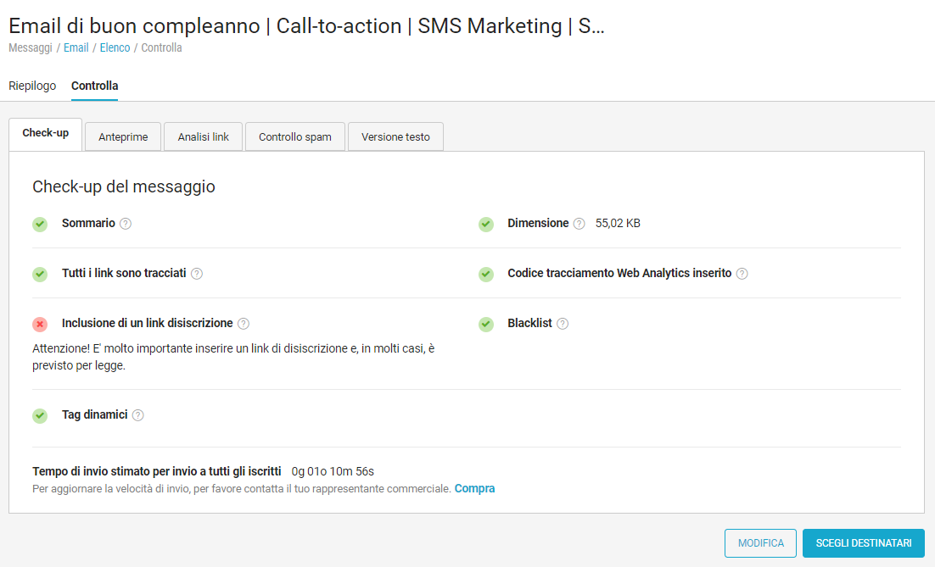This screenshot has width=935, height=567.
Task: Follow the Compra link
Action: tap(474, 488)
